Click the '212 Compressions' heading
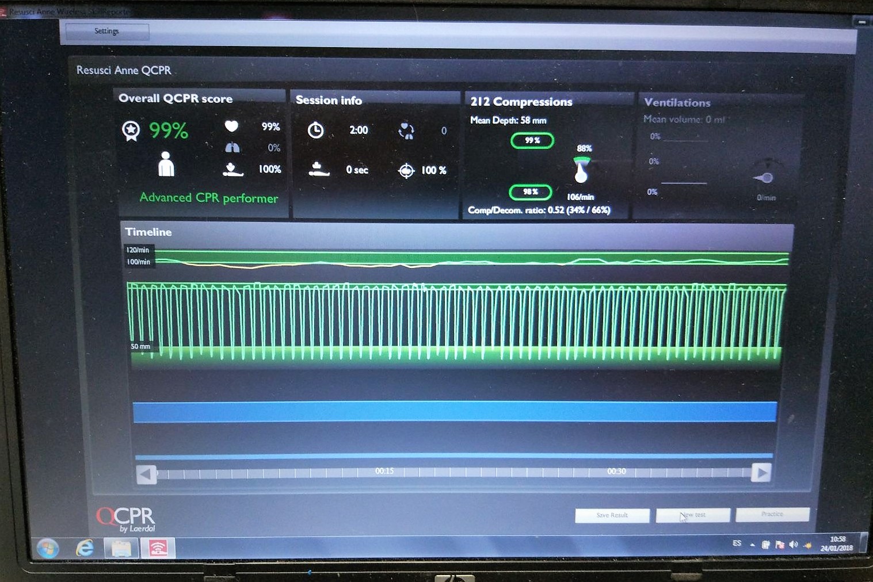The image size is (873, 582). pyautogui.click(x=521, y=102)
